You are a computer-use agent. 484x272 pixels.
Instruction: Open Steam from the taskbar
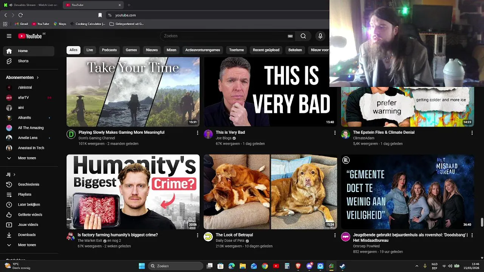pos(342,266)
